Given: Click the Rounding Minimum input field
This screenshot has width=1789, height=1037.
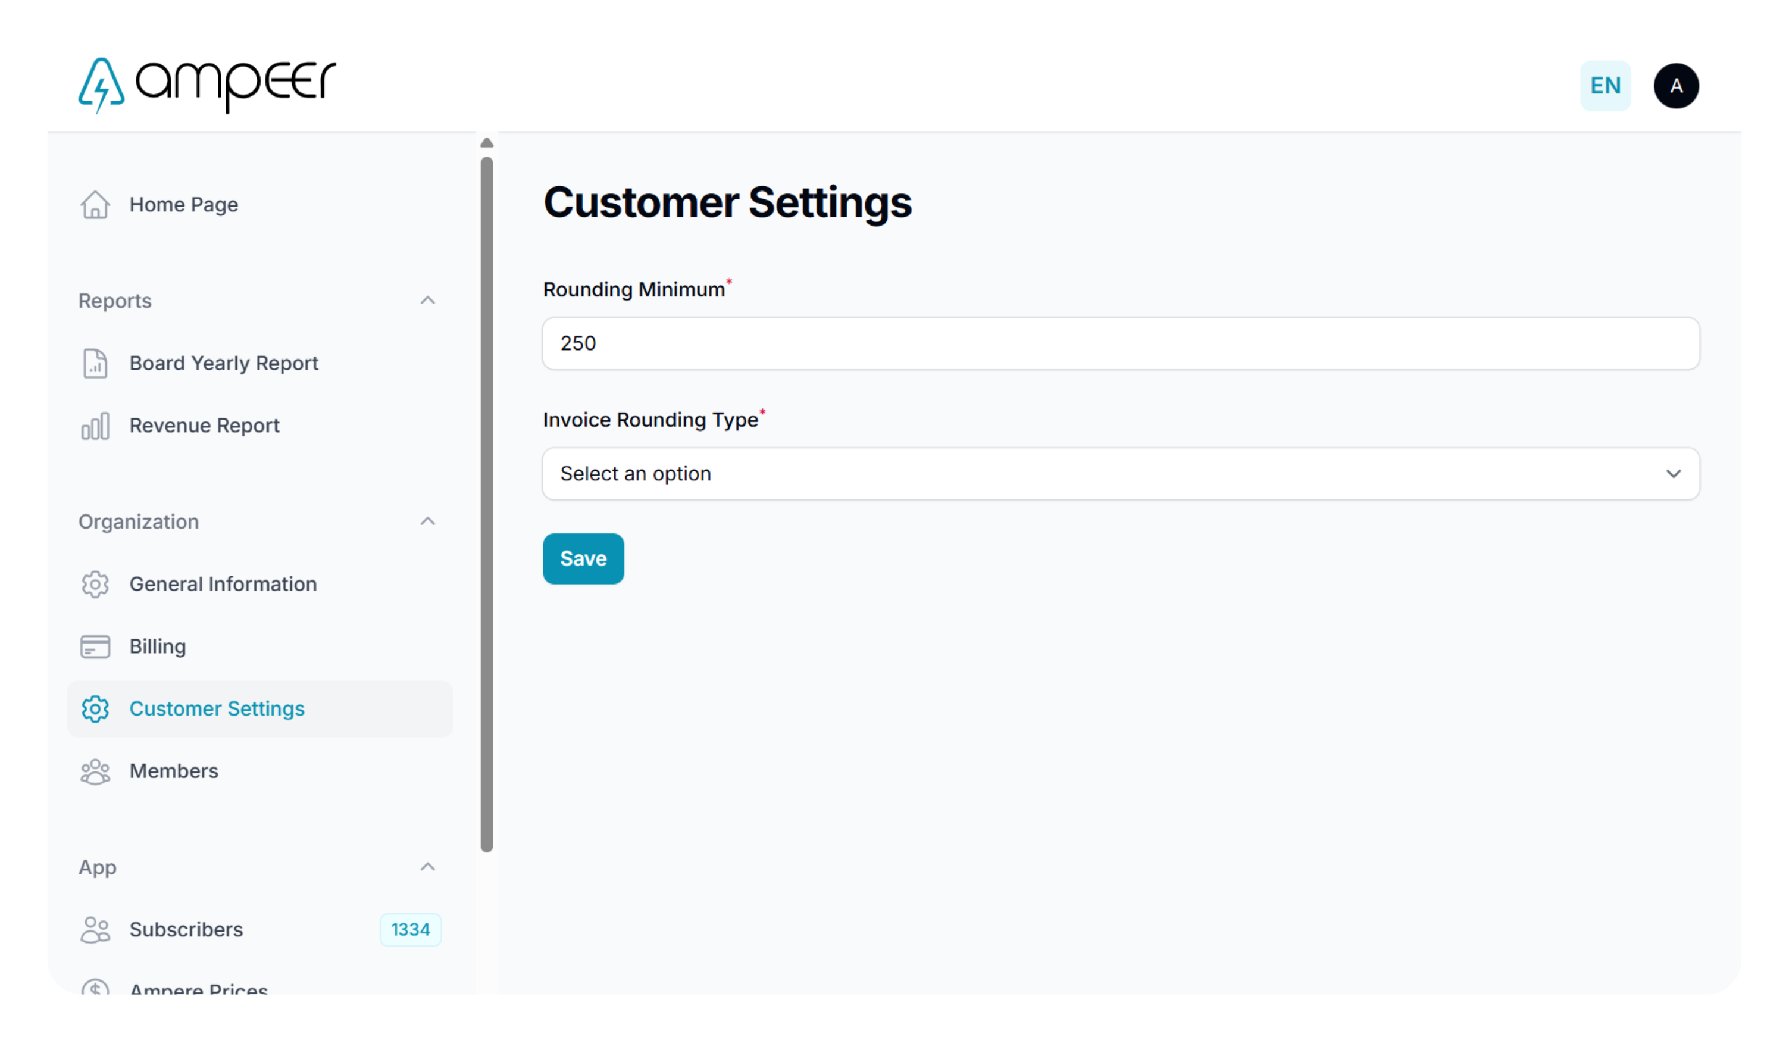Looking at the screenshot, I should click(x=1122, y=343).
